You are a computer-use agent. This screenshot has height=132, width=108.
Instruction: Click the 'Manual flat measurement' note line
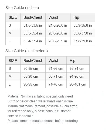pyautogui.click(x=42, y=106)
